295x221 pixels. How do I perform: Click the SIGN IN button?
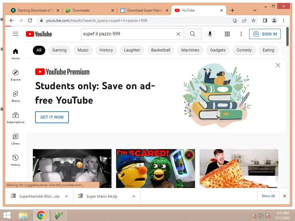[265, 34]
